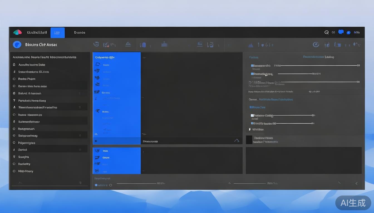The image size is (374, 213).
Task: Click the blue circular icon beside the panel title
Action: coord(17,45)
